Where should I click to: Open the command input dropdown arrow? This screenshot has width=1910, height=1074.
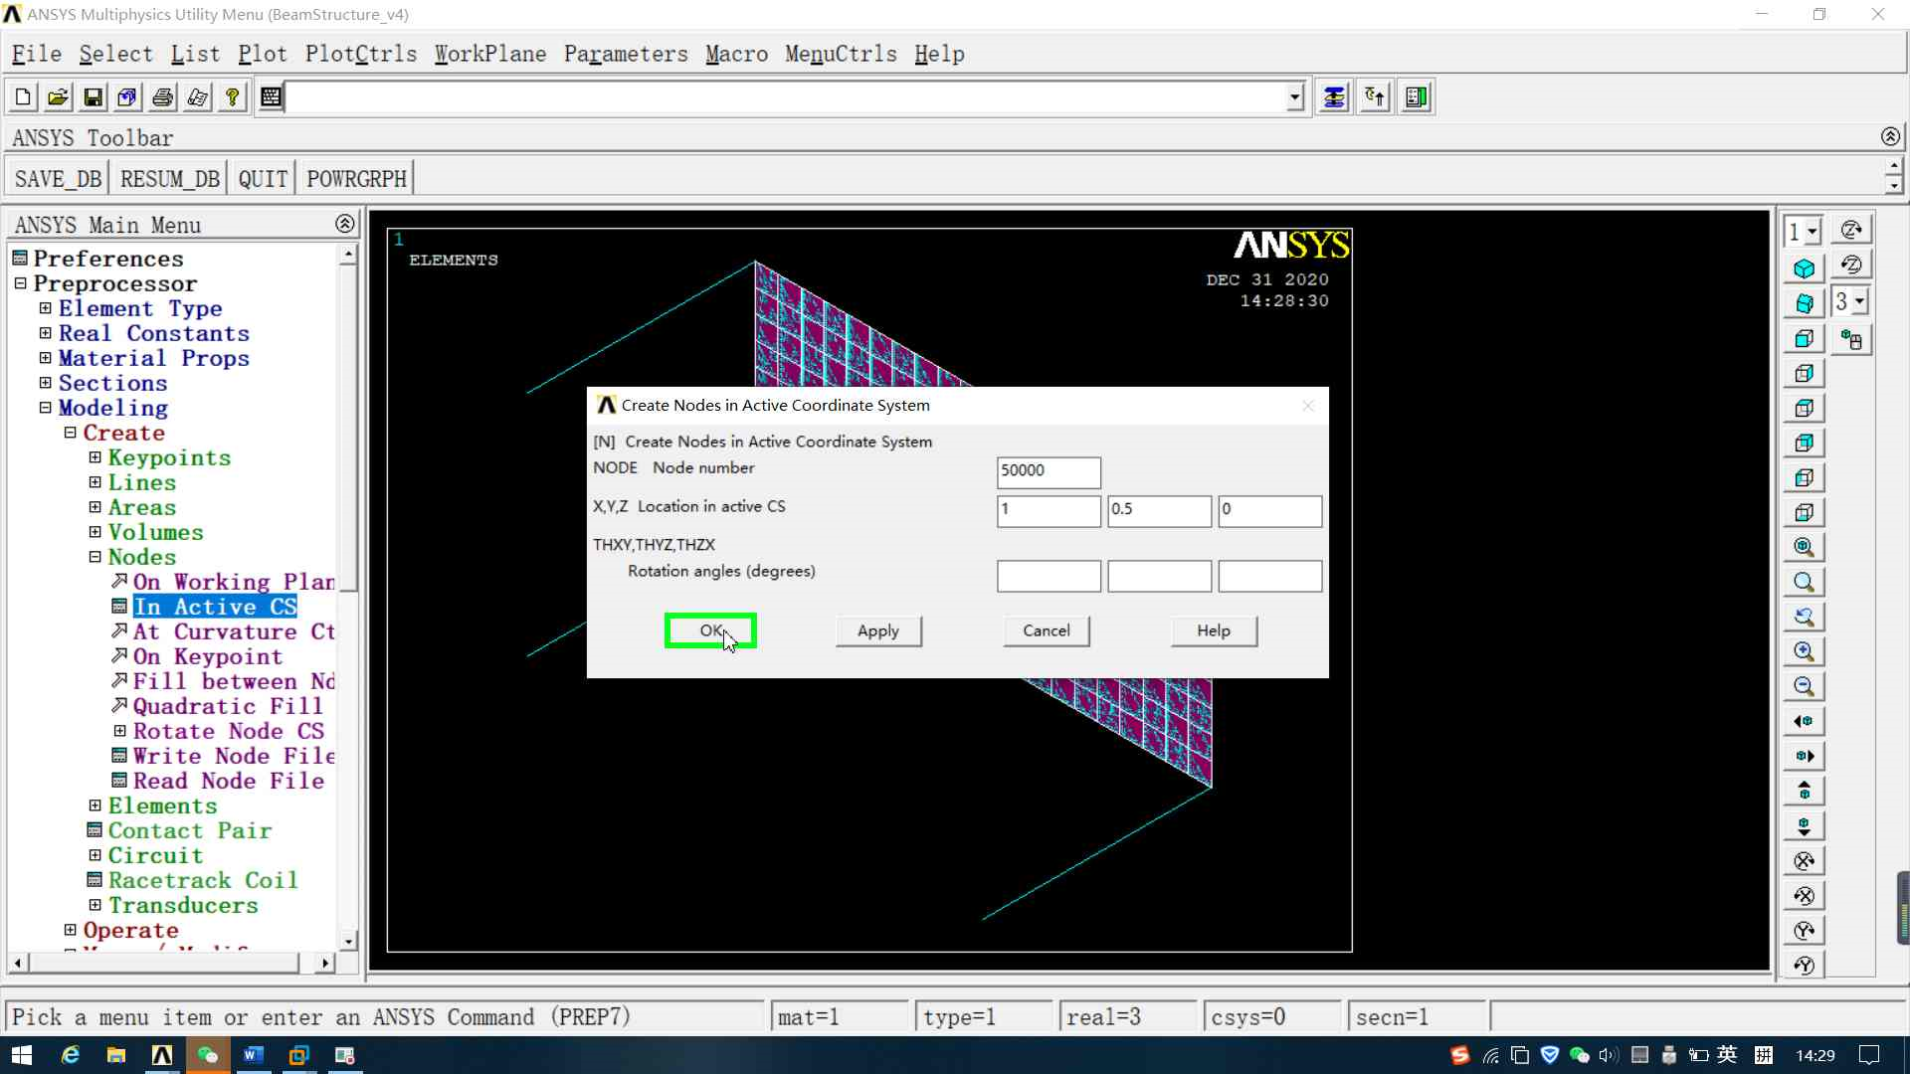coord(1294,96)
